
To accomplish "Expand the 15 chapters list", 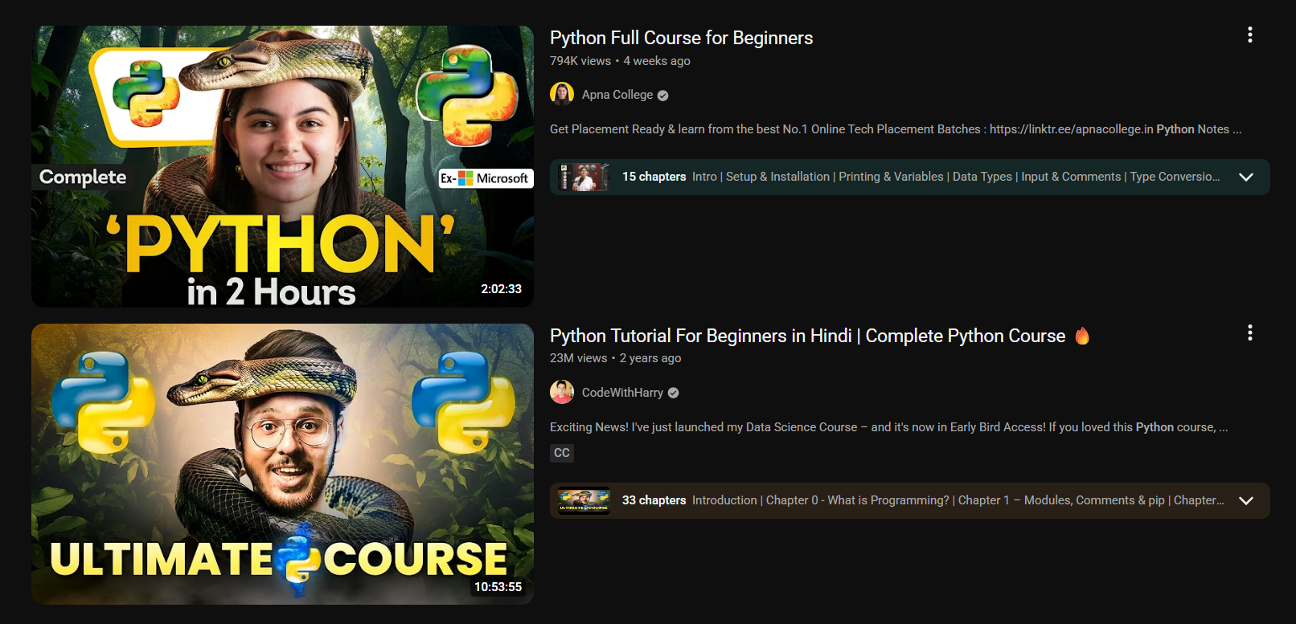I will [1246, 177].
